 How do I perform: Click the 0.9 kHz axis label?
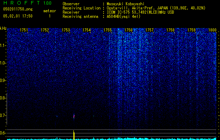click(x=2, y=80)
